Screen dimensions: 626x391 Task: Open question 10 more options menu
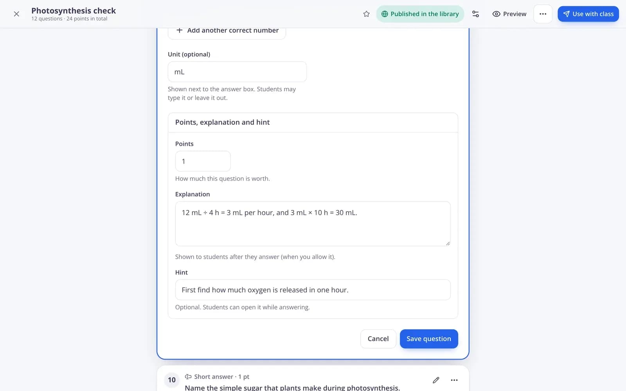(x=454, y=380)
